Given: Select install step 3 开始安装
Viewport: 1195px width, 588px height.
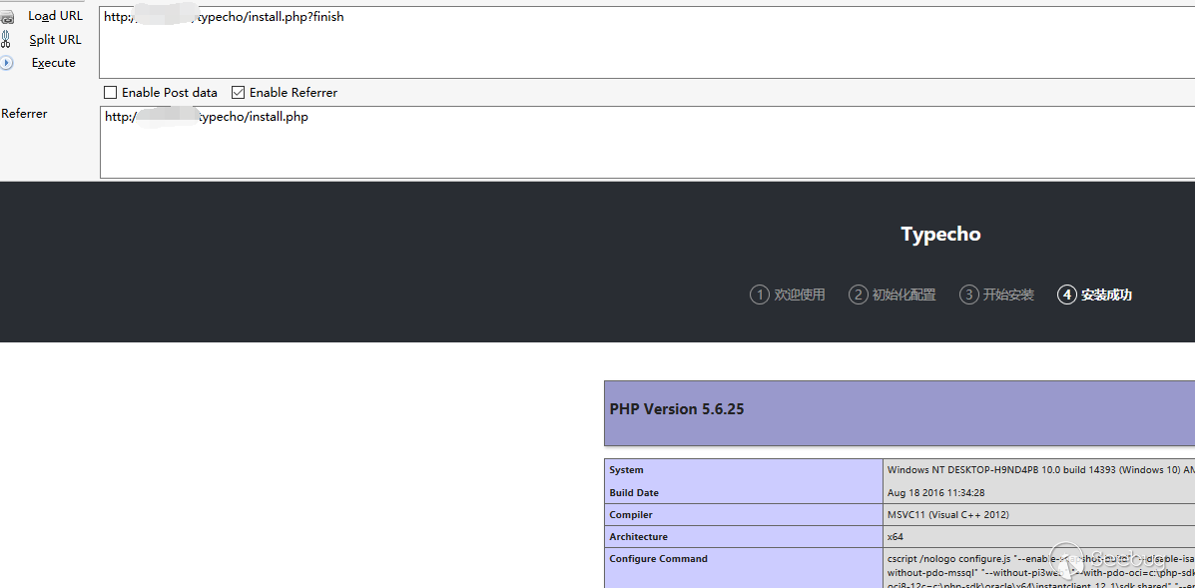Looking at the screenshot, I should click(996, 294).
